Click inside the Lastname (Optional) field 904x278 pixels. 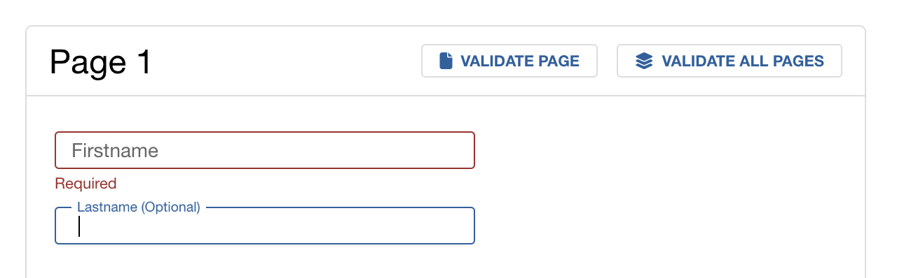(x=265, y=226)
